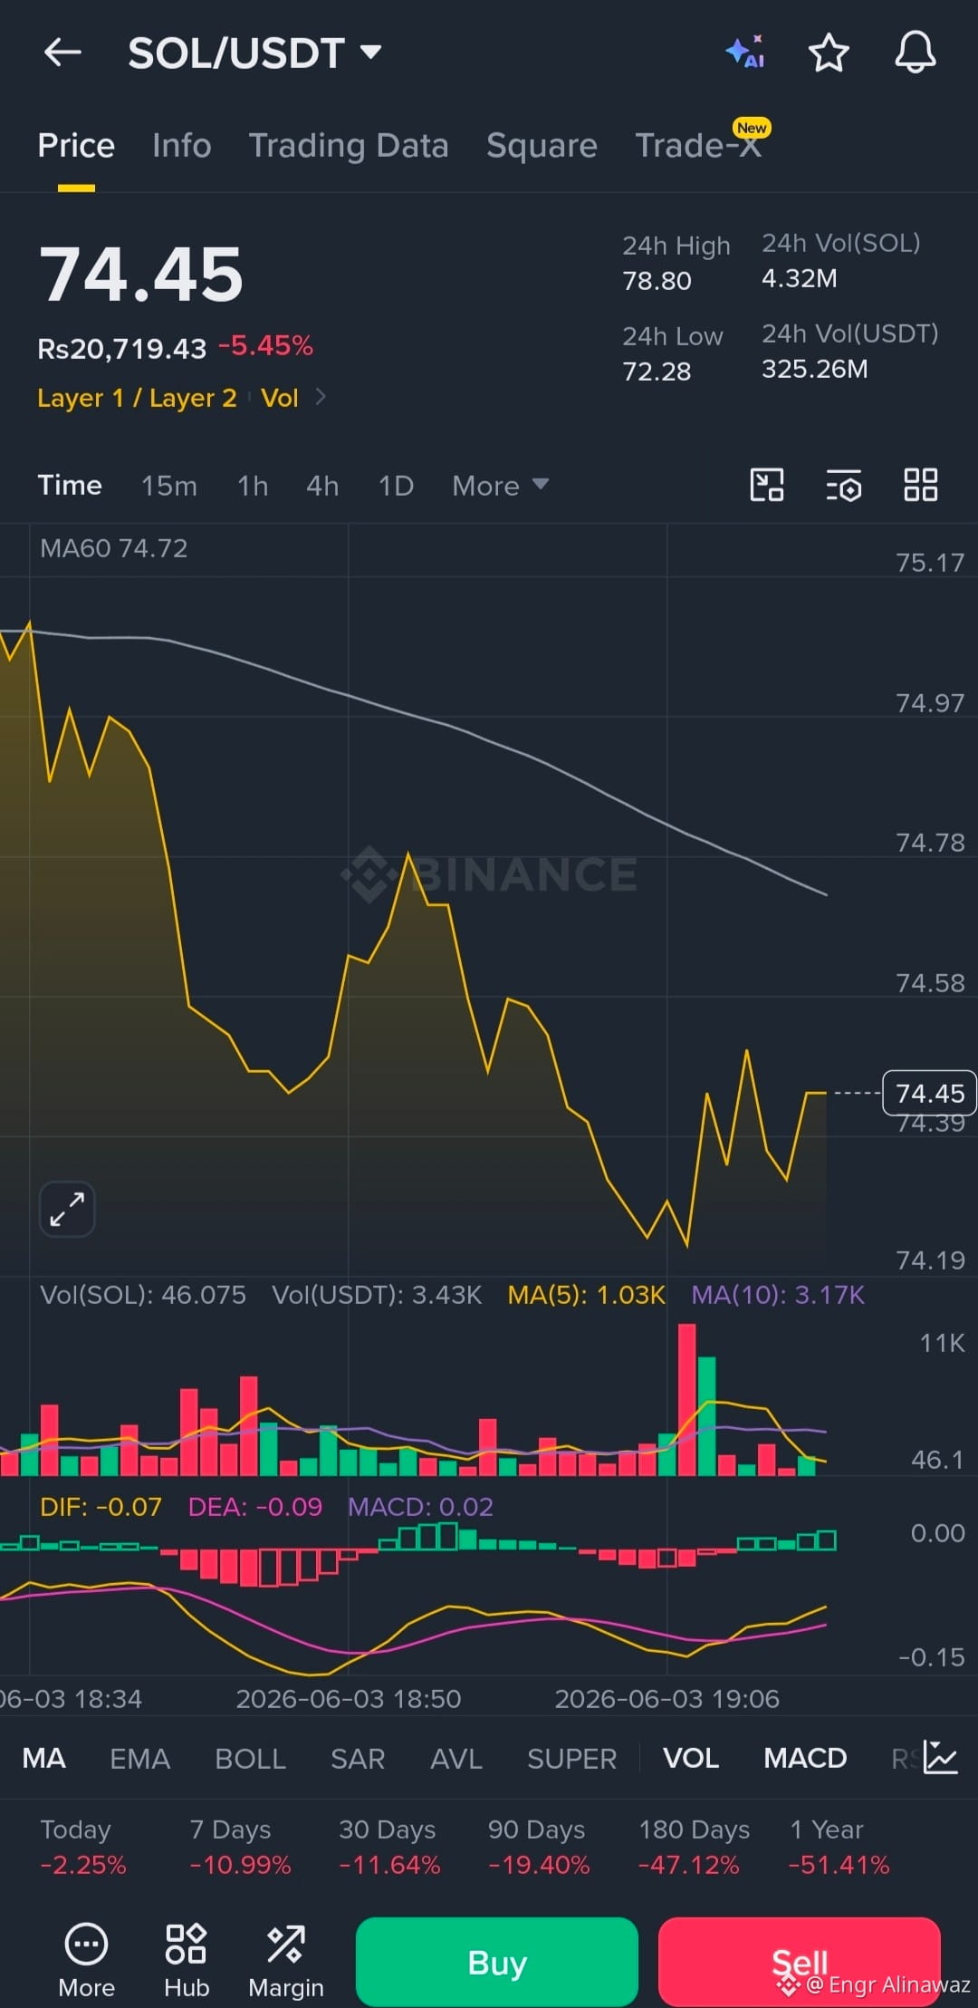Open the SOL/USDT pair selector dropdown
This screenshot has height=2008, width=978.
[x=254, y=53]
